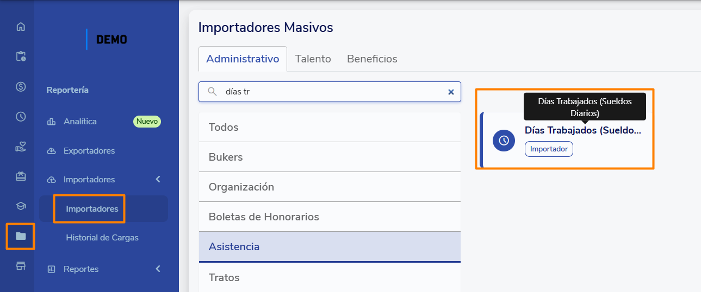701x292 pixels.
Task: Click the graduation cap icon
Action: [x=21, y=206]
